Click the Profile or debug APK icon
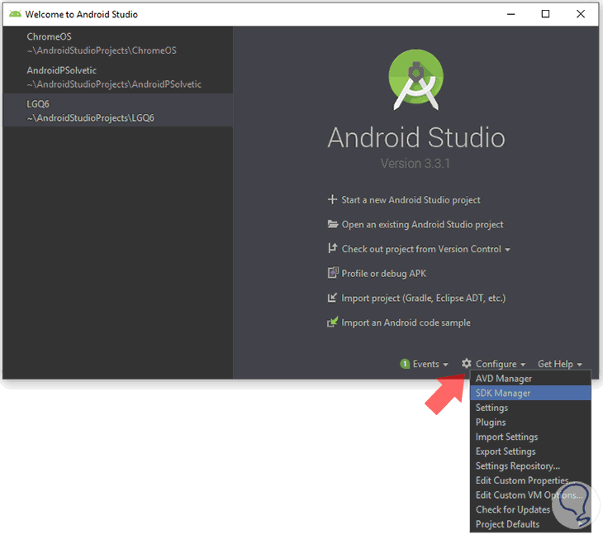 (x=333, y=273)
